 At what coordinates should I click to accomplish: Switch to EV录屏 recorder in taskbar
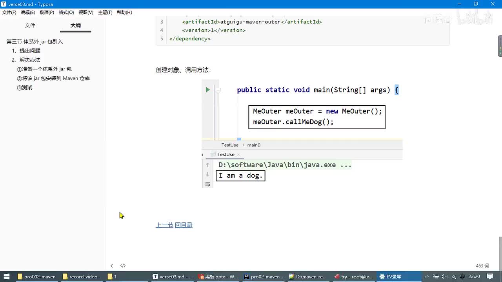tap(399, 277)
